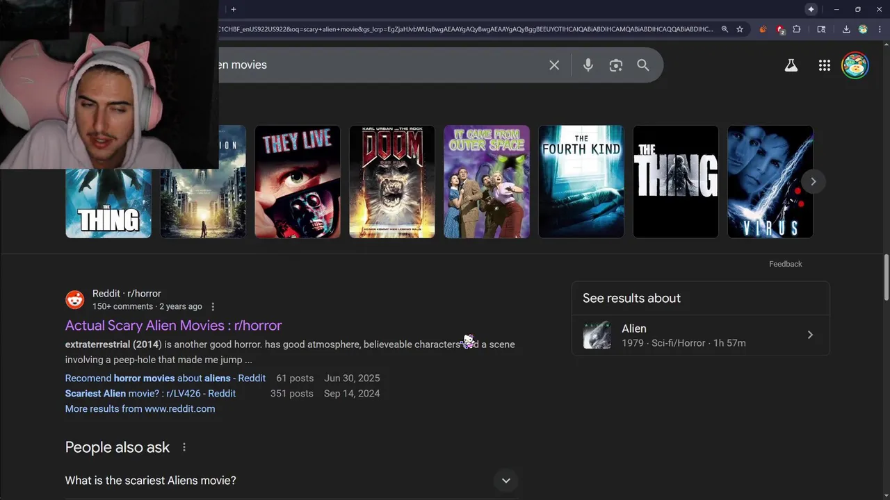Open options dots next to People also ask
Screen dimensions: 890x500
[x=184, y=447]
